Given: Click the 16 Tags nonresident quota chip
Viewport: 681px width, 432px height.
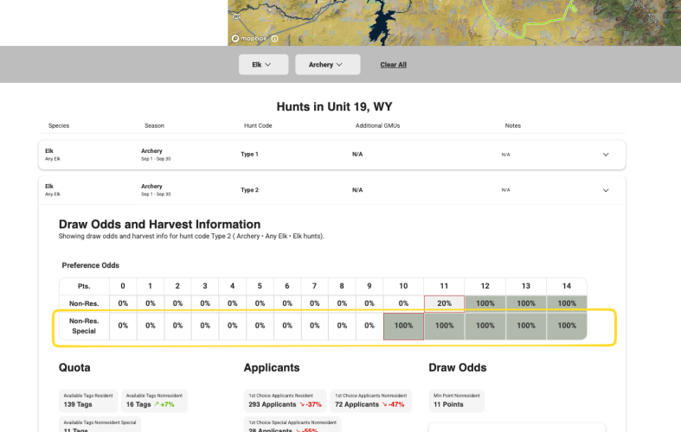Looking at the screenshot, I should pyautogui.click(x=154, y=400).
